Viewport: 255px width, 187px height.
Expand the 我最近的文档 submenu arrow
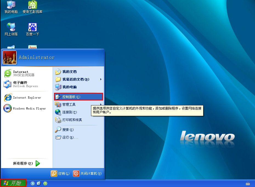101,79
